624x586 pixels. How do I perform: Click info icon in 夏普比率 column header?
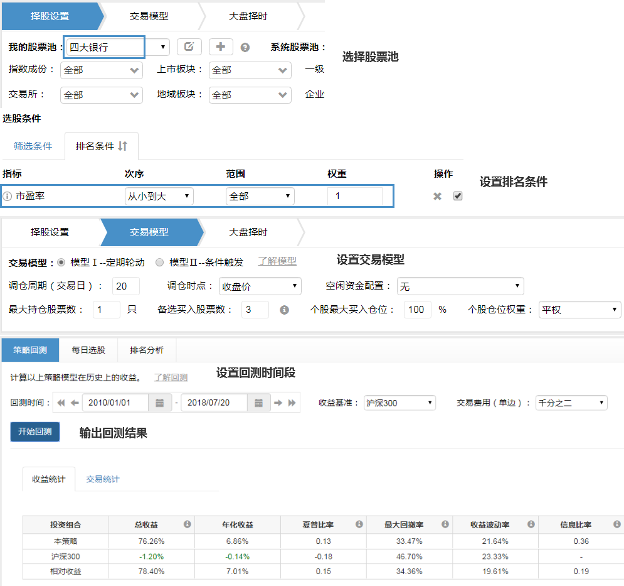[359, 524]
